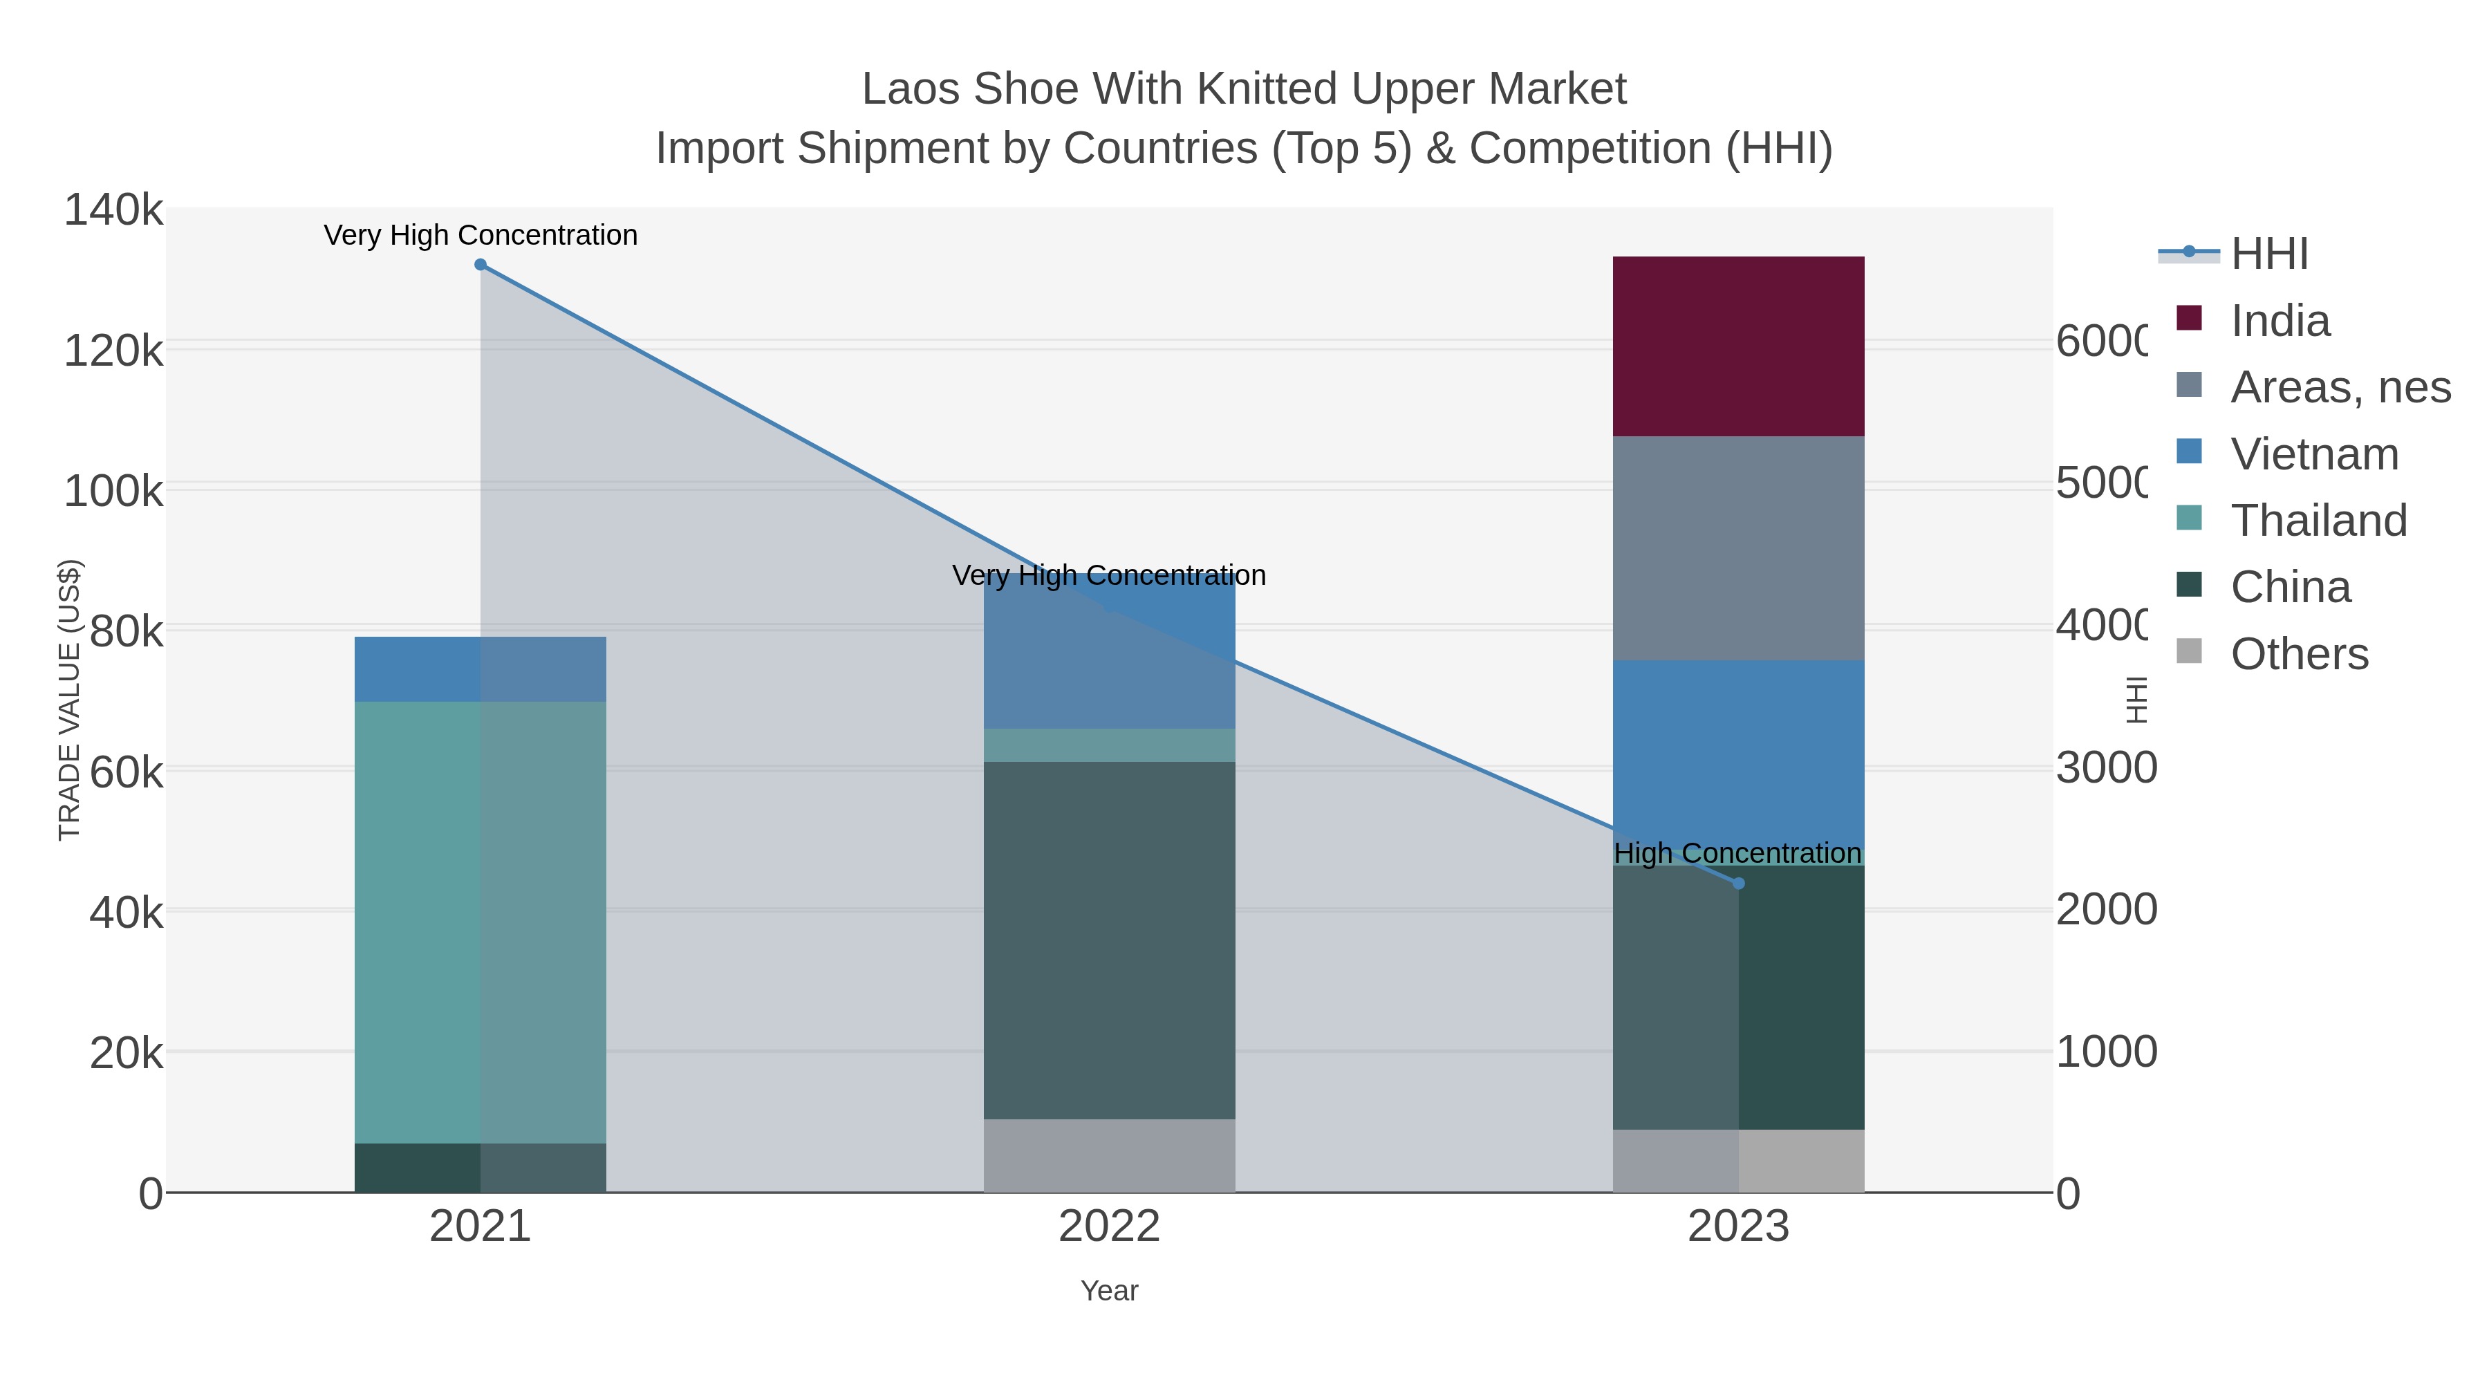Click the Thailand segment of the 2021 bar
Image resolution: width=2489 pixels, height=1400 pixels.
481,923
